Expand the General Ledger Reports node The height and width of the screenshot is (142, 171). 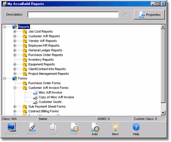(x=15, y=50)
